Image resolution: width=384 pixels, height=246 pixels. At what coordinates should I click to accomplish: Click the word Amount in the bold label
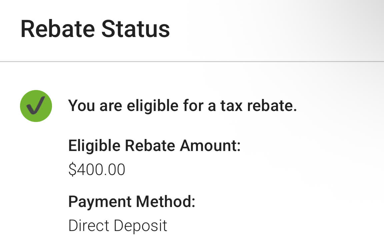210,146
